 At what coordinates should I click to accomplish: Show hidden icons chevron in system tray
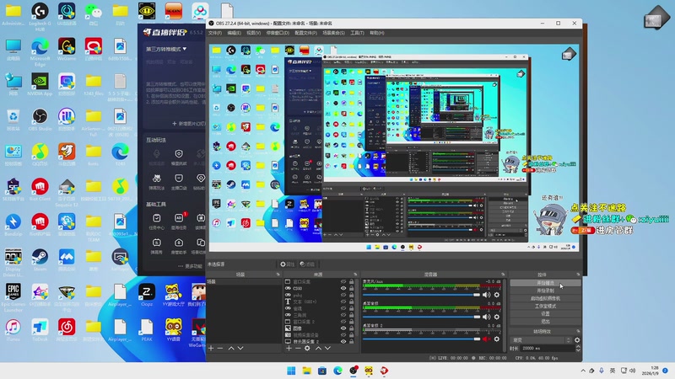(583, 371)
